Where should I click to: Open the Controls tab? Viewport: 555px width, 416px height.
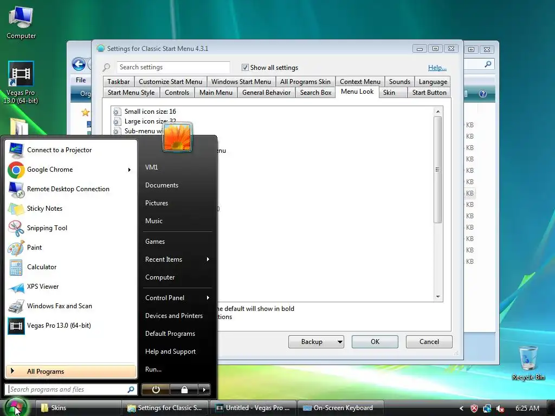[x=177, y=92]
